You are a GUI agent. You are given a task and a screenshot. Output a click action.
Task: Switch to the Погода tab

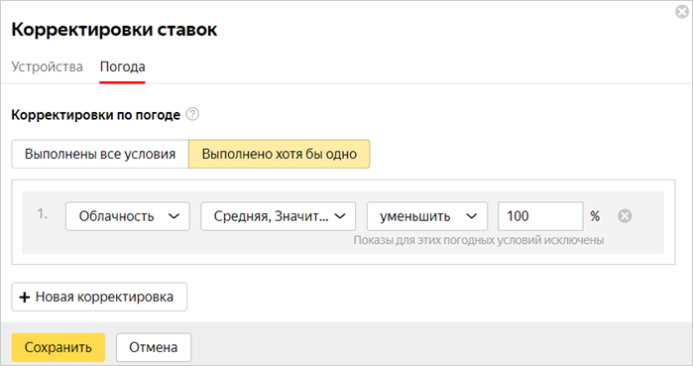coord(122,66)
